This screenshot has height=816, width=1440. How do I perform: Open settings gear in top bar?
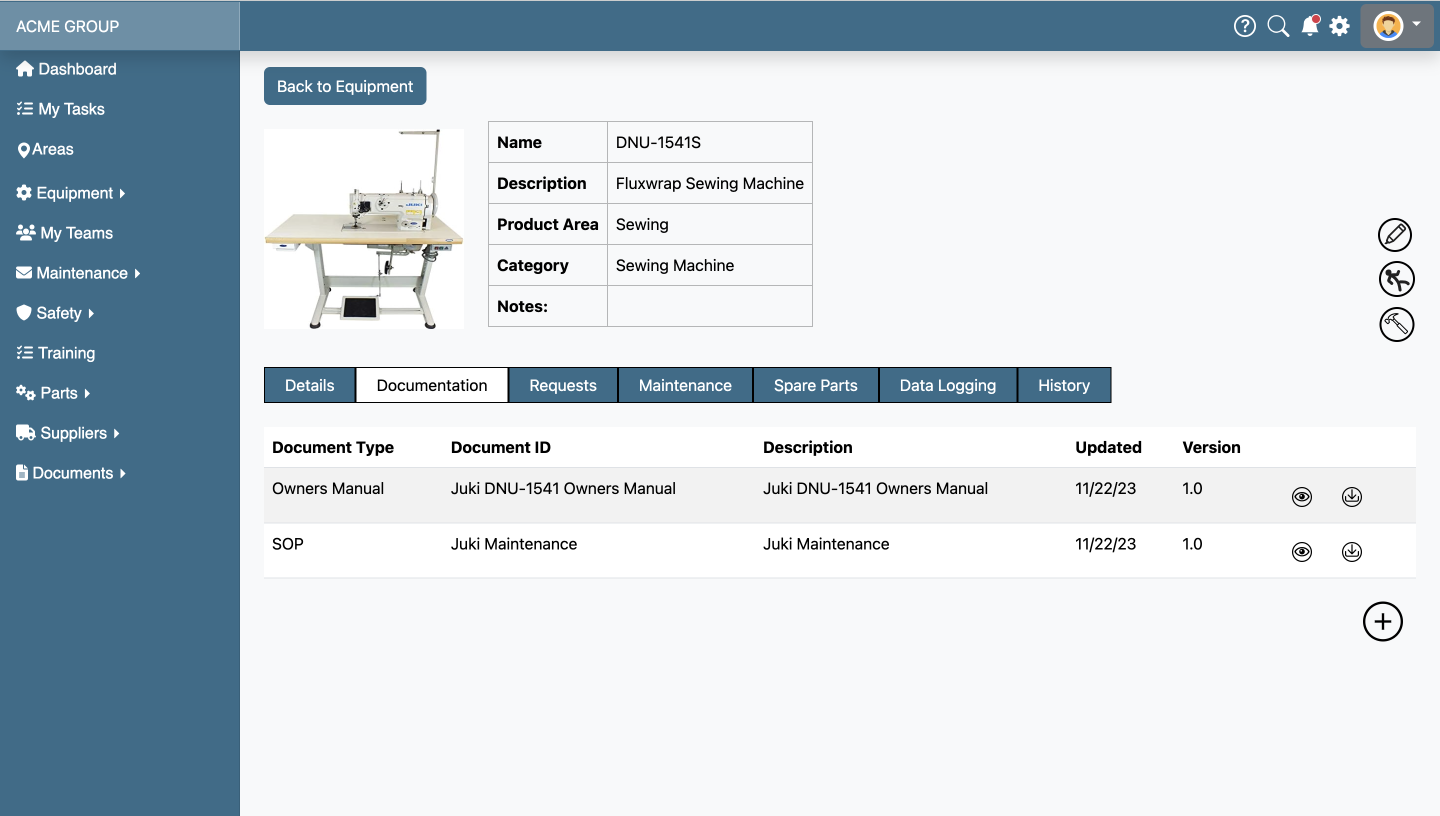click(1339, 26)
